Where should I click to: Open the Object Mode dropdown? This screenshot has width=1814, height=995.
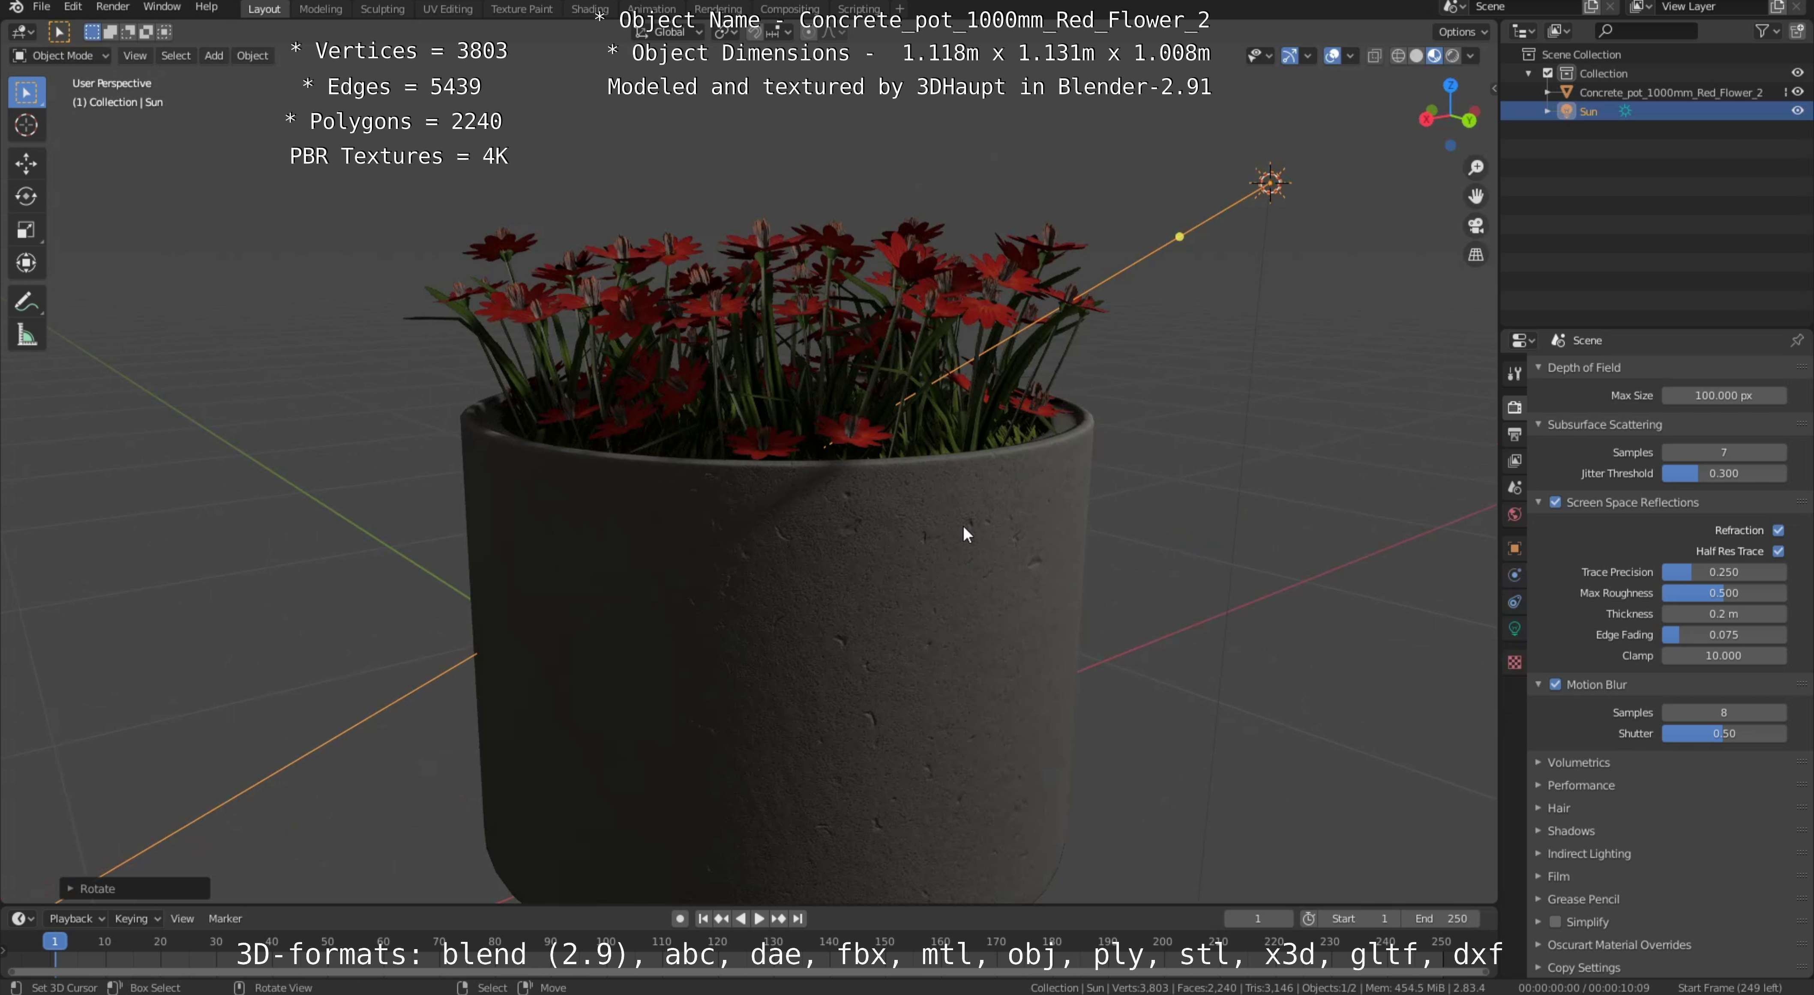(61, 56)
